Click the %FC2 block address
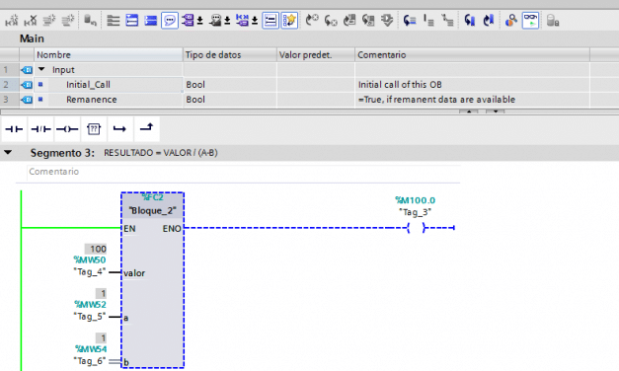Screen dimensions: 619x371 click(x=152, y=197)
